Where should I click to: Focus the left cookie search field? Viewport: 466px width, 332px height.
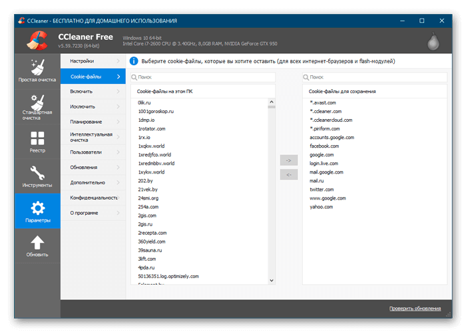203,77
